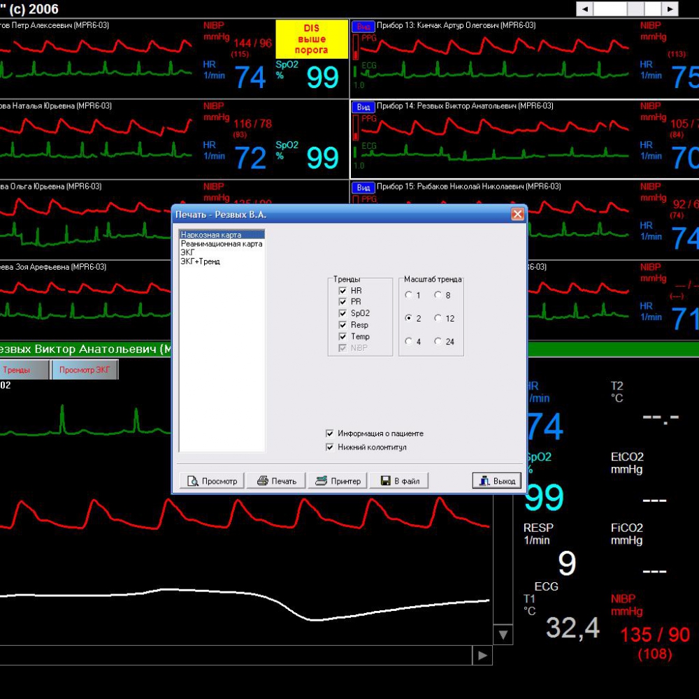This screenshot has height=699, width=699.
Task: Click the Вид button for Прибор 15
Action: [x=363, y=187]
